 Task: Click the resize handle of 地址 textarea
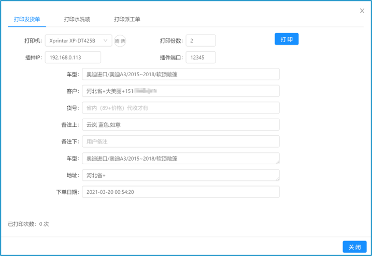[277, 179]
